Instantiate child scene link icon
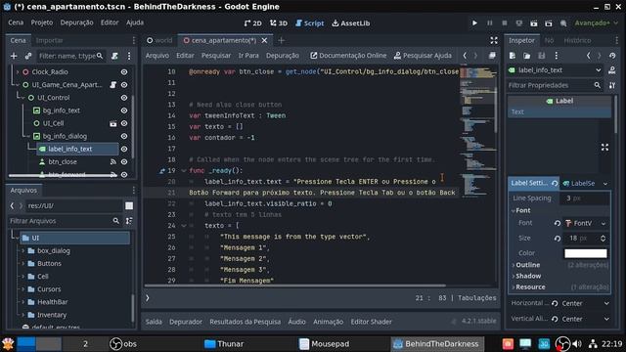This screenshot has height=352, width=626. tap(28, 56)
